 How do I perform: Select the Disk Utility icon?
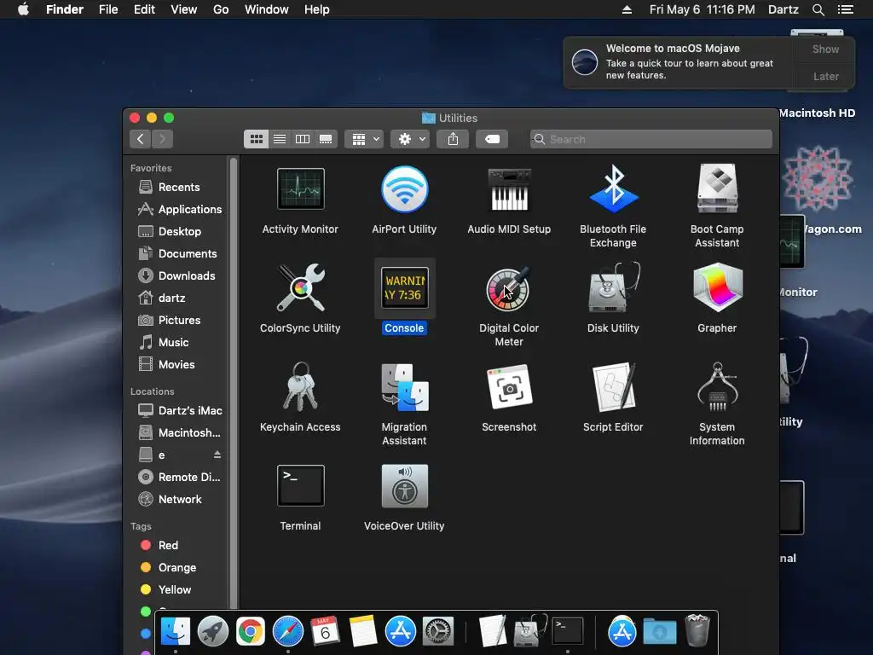click(x=613, y=288)
